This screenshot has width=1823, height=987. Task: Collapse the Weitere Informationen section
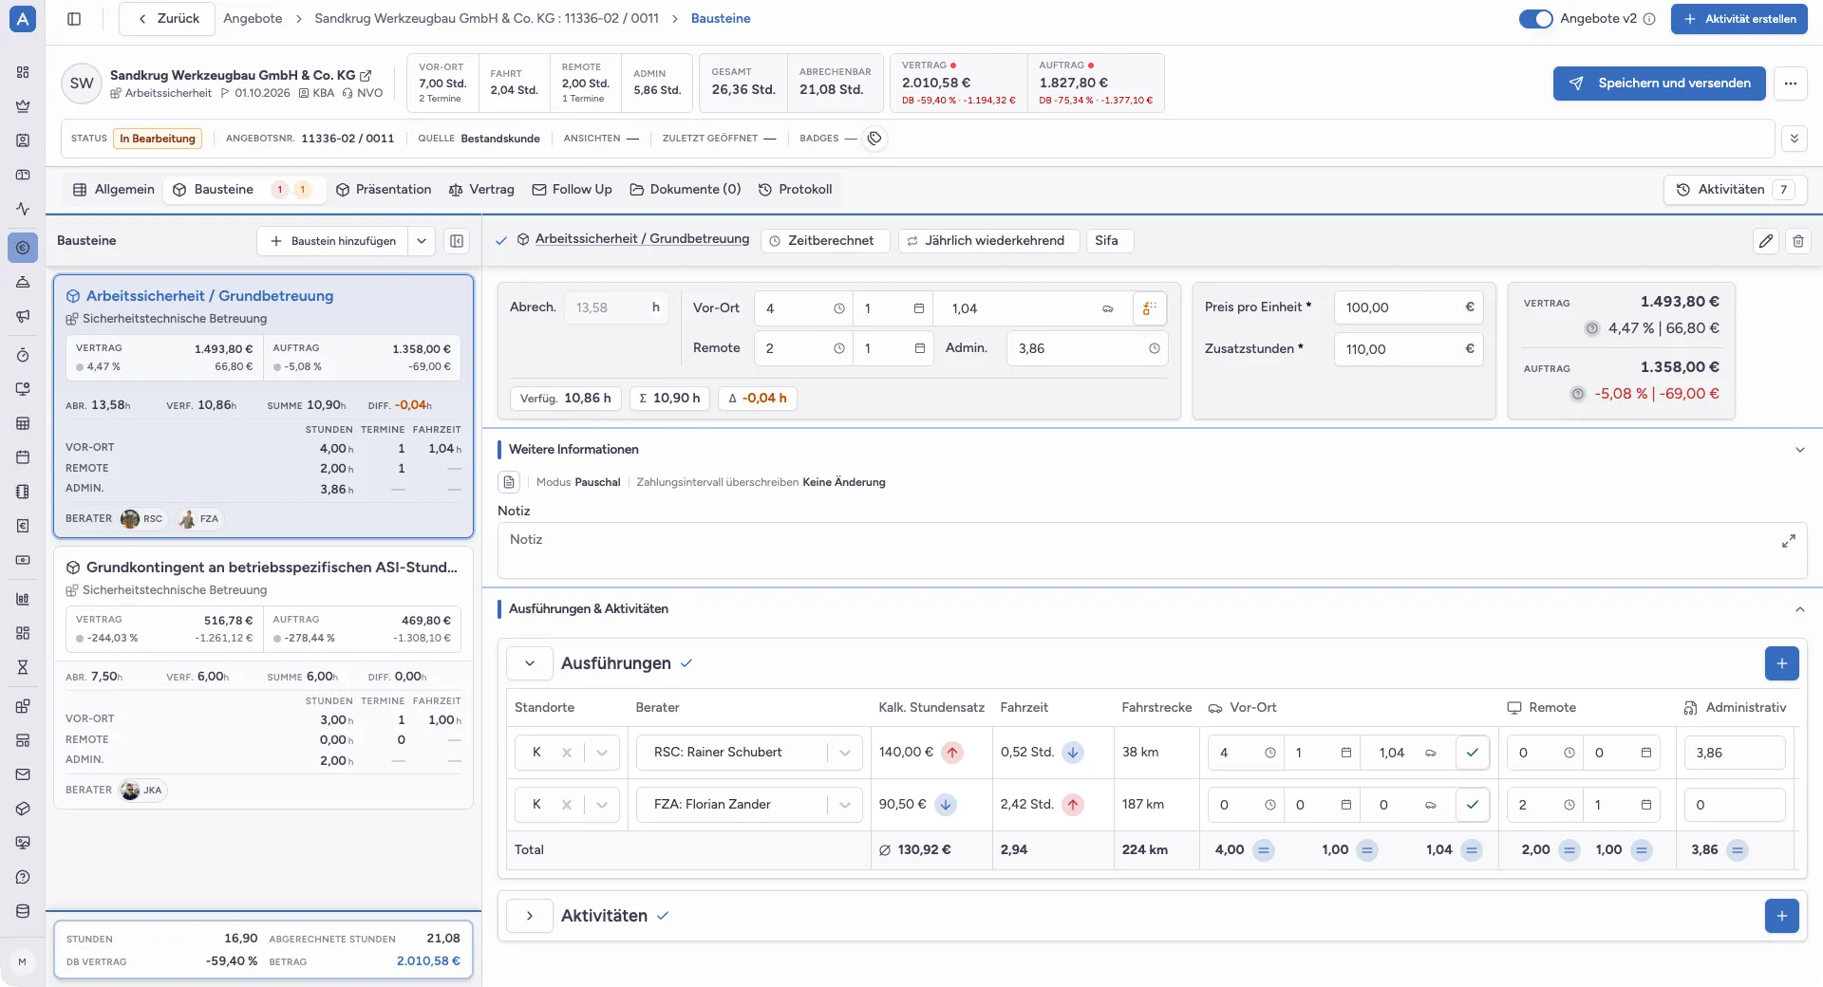click(x=1799, y=450)
